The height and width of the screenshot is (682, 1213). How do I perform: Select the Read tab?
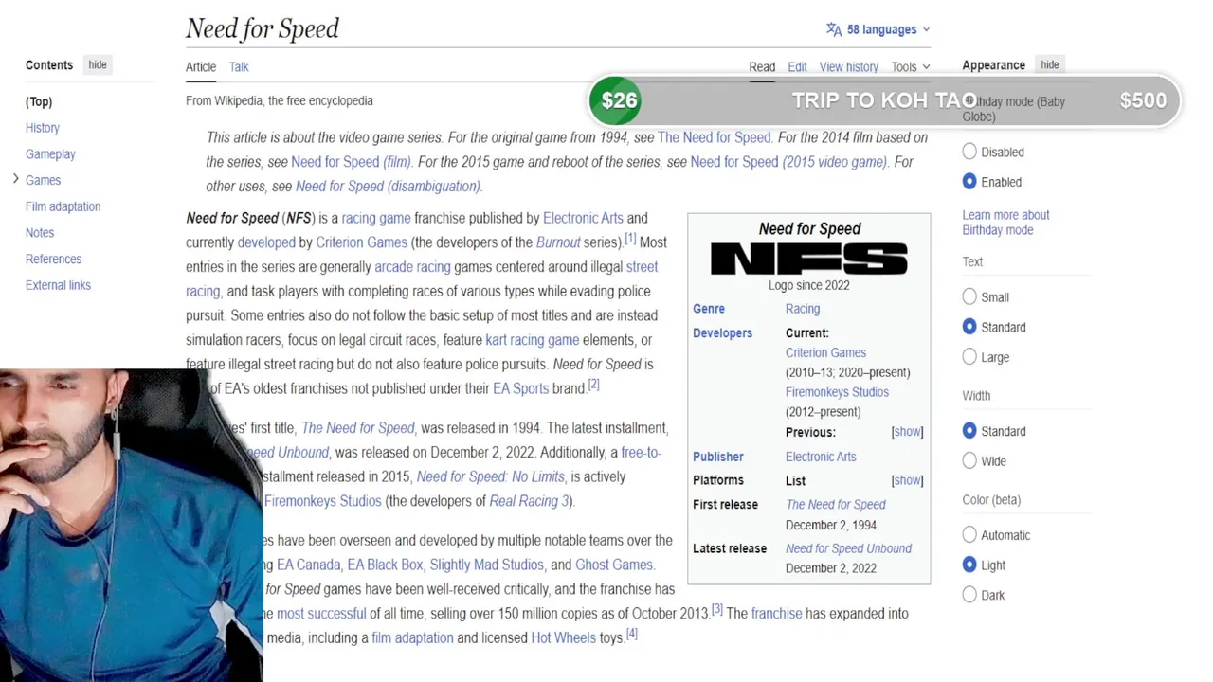(762, 66)
